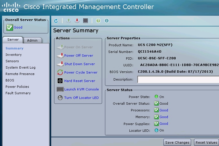Viewport: 219px width, 146px height.
Task: Click the Product Name value UCS C200 M2(SFF)
Action: click(155, 45)
